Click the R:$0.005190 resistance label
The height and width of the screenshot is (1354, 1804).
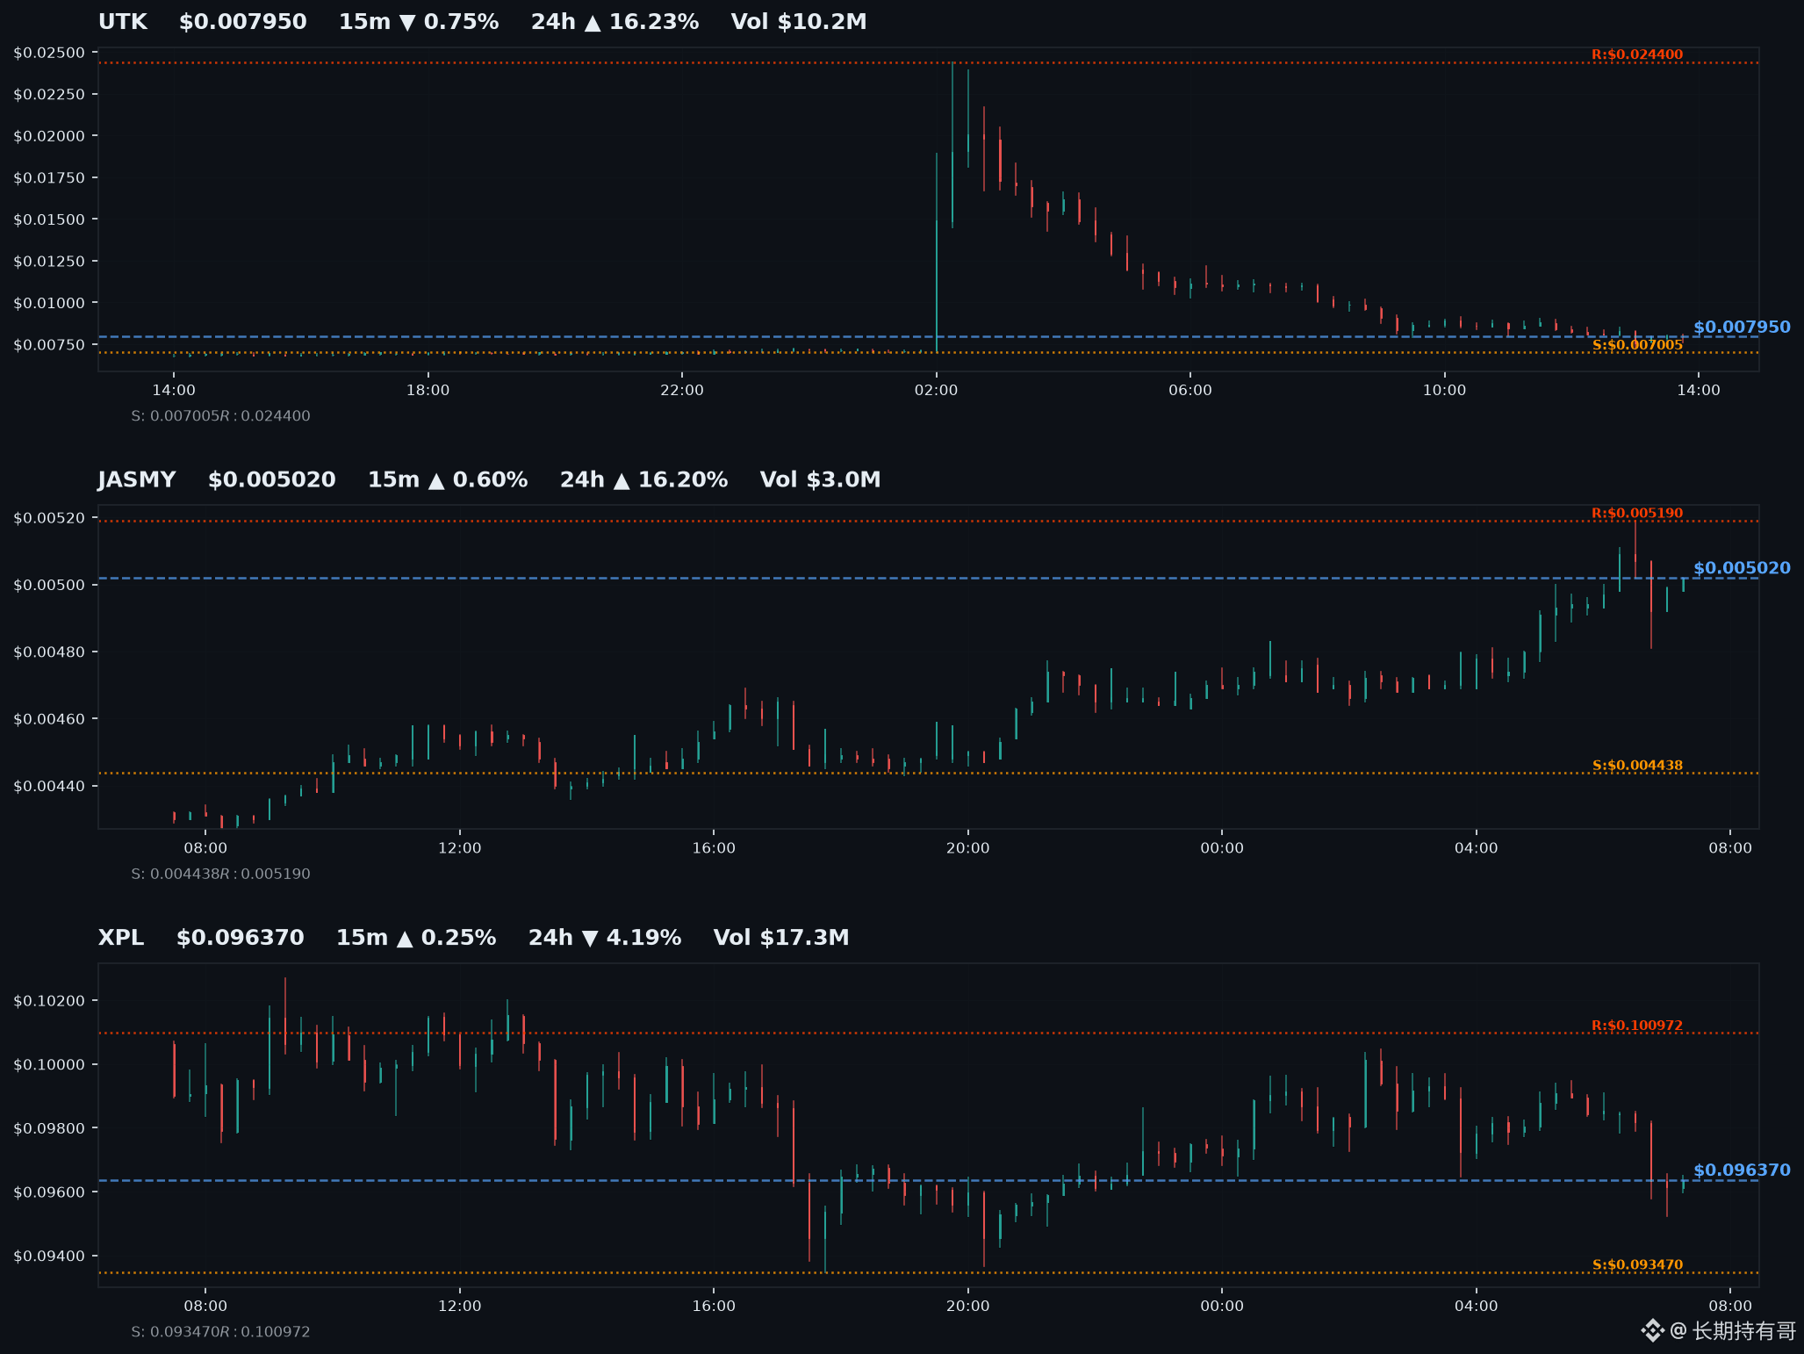point(1637,514)
